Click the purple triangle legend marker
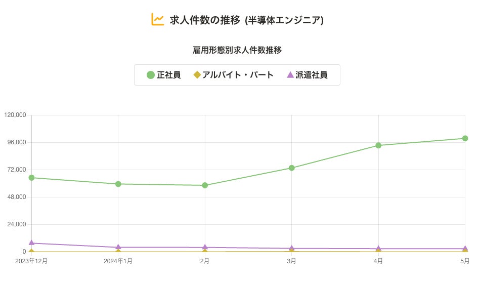The height and width of the screenshot is (282, 480). (x=290, y=75)
